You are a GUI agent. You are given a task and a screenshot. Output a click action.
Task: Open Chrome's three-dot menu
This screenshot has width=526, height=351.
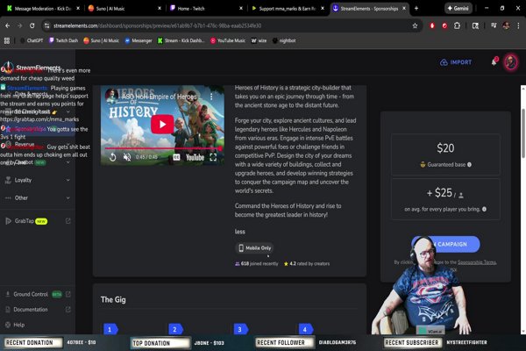click(518, 25)
